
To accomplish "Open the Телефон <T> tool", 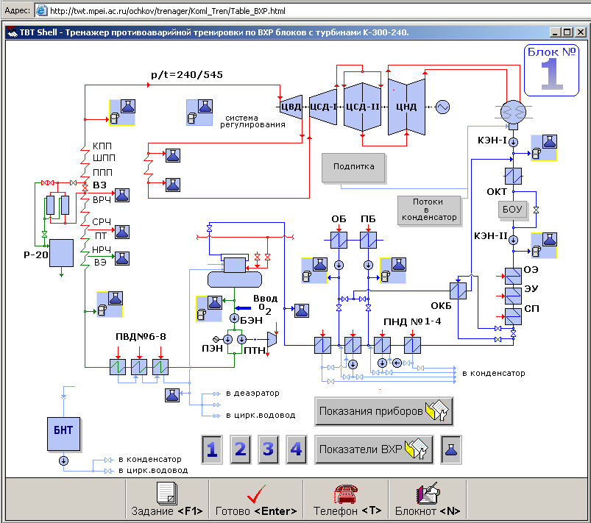I will [x=346, y=499].
